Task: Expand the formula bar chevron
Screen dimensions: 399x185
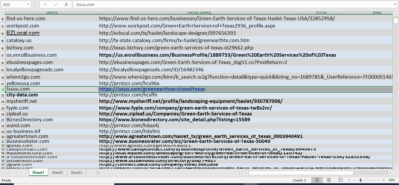Action: pos(395,4)
